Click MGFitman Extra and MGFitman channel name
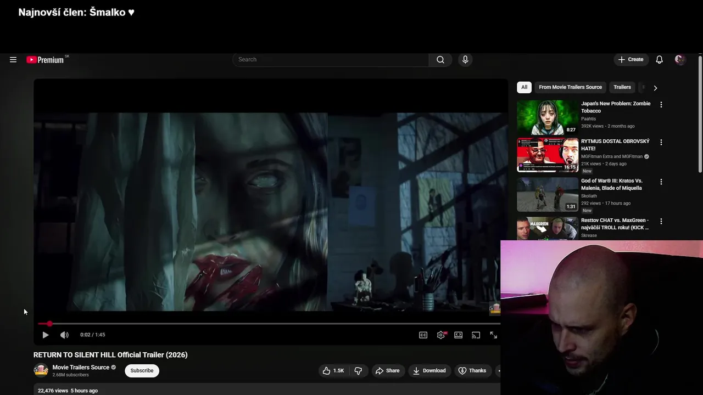This screenshot has width=703, height=395. 612,156
